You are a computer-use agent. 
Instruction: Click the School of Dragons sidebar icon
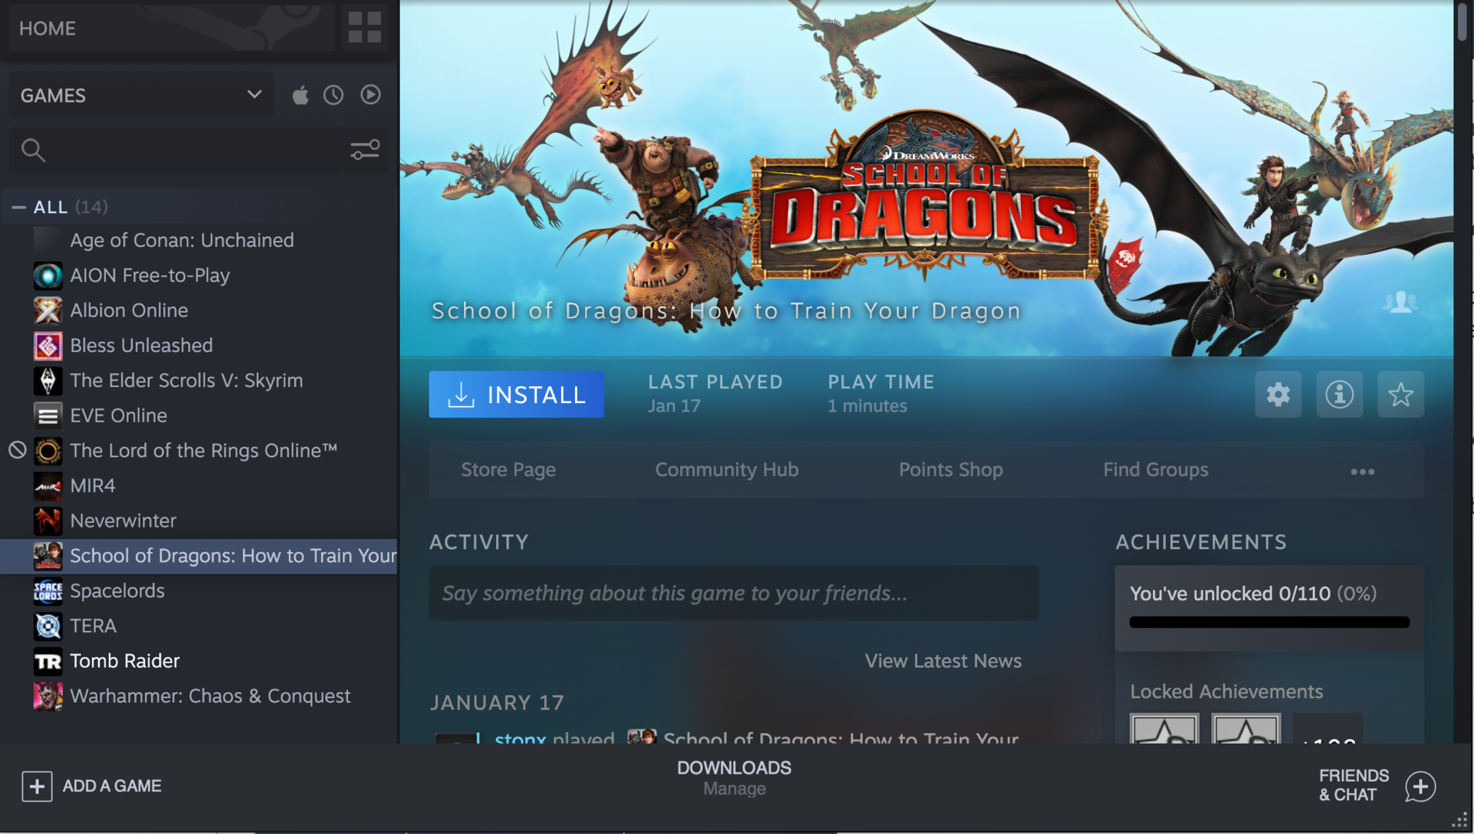point(48,556)
